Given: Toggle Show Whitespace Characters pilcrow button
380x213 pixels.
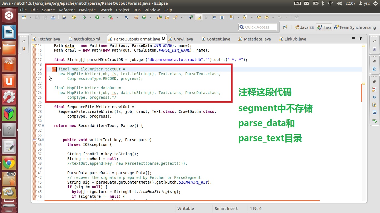Looking at the screenshot, I should [x=222, y=17].
